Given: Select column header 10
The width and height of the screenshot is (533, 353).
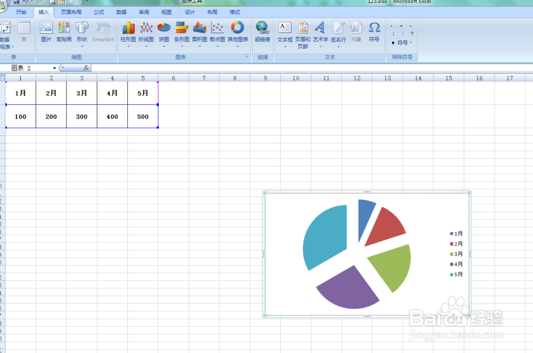Looking at the screenshot, I should (x=296, y=78).
